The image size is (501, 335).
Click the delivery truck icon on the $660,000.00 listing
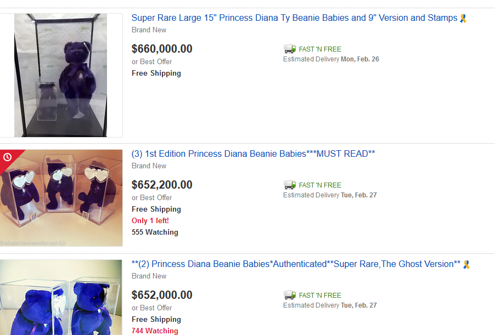(290, 49)
